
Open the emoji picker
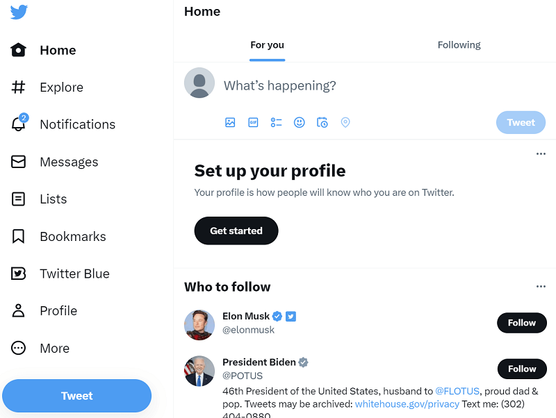(300, 123)
